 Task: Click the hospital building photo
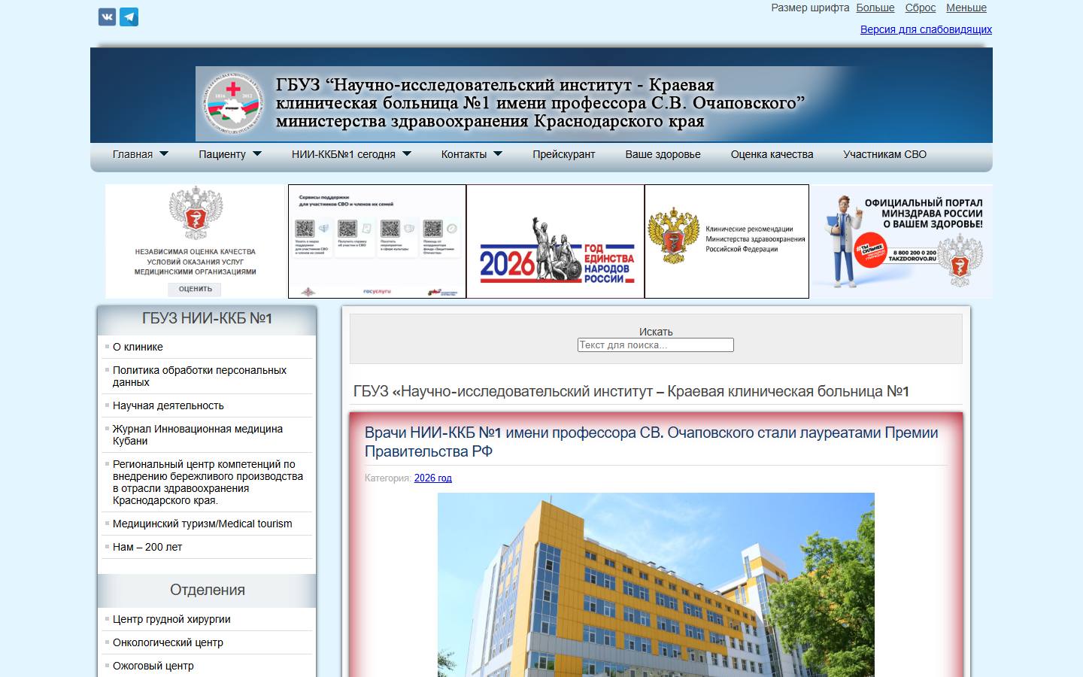pos(656,584)
